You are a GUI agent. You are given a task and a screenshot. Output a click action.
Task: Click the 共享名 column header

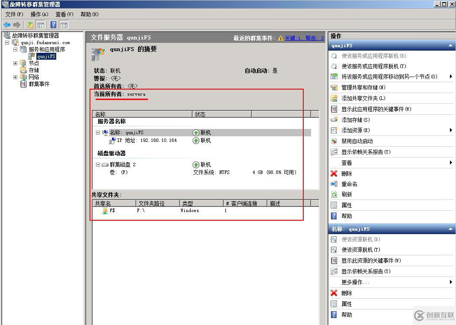click(x=114, y=203)
